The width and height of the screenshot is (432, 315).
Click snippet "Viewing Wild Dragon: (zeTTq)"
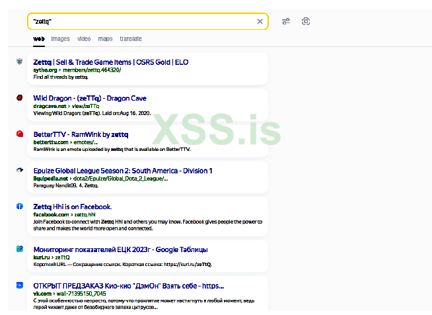coord(92,113)
